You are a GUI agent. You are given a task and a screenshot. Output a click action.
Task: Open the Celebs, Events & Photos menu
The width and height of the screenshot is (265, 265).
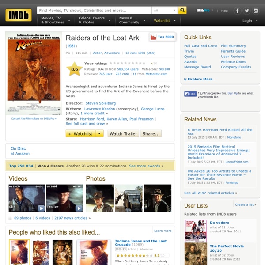pos(95,20)
